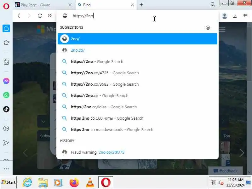Screen dimensions: 252x189
Task: Launch Messenger from the sidebar
Action: [6, 81]
